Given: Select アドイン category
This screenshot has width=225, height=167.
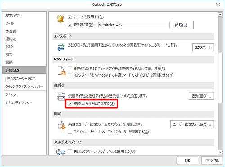Looking at the screenshot, I should pos(24,95).
